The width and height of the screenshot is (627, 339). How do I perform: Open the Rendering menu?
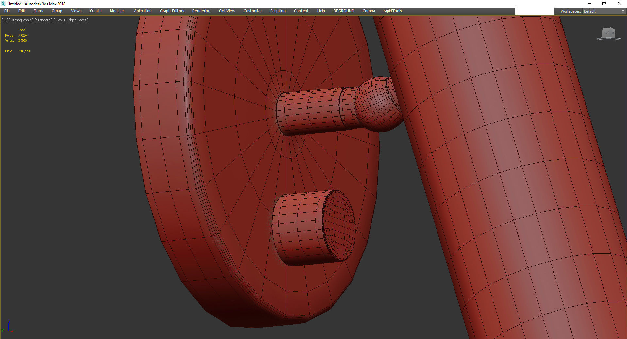(201, 11)
